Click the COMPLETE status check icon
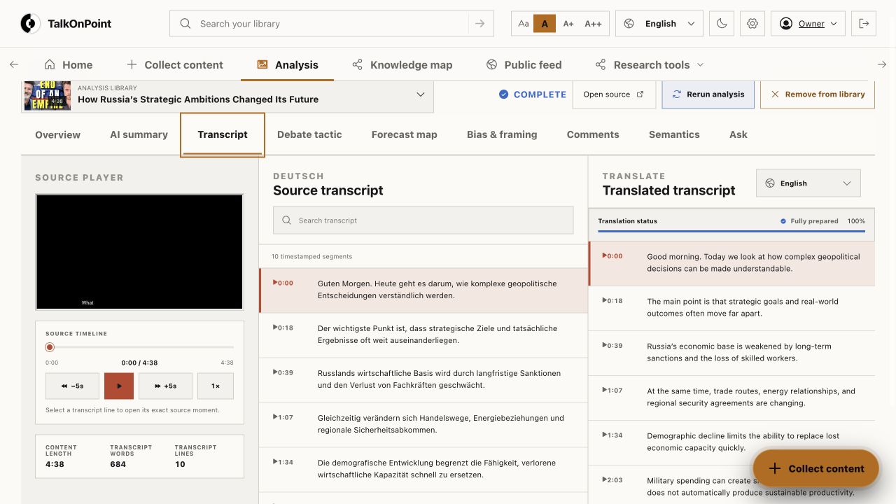This screenshot has width=896, height=504. [503, 94]
